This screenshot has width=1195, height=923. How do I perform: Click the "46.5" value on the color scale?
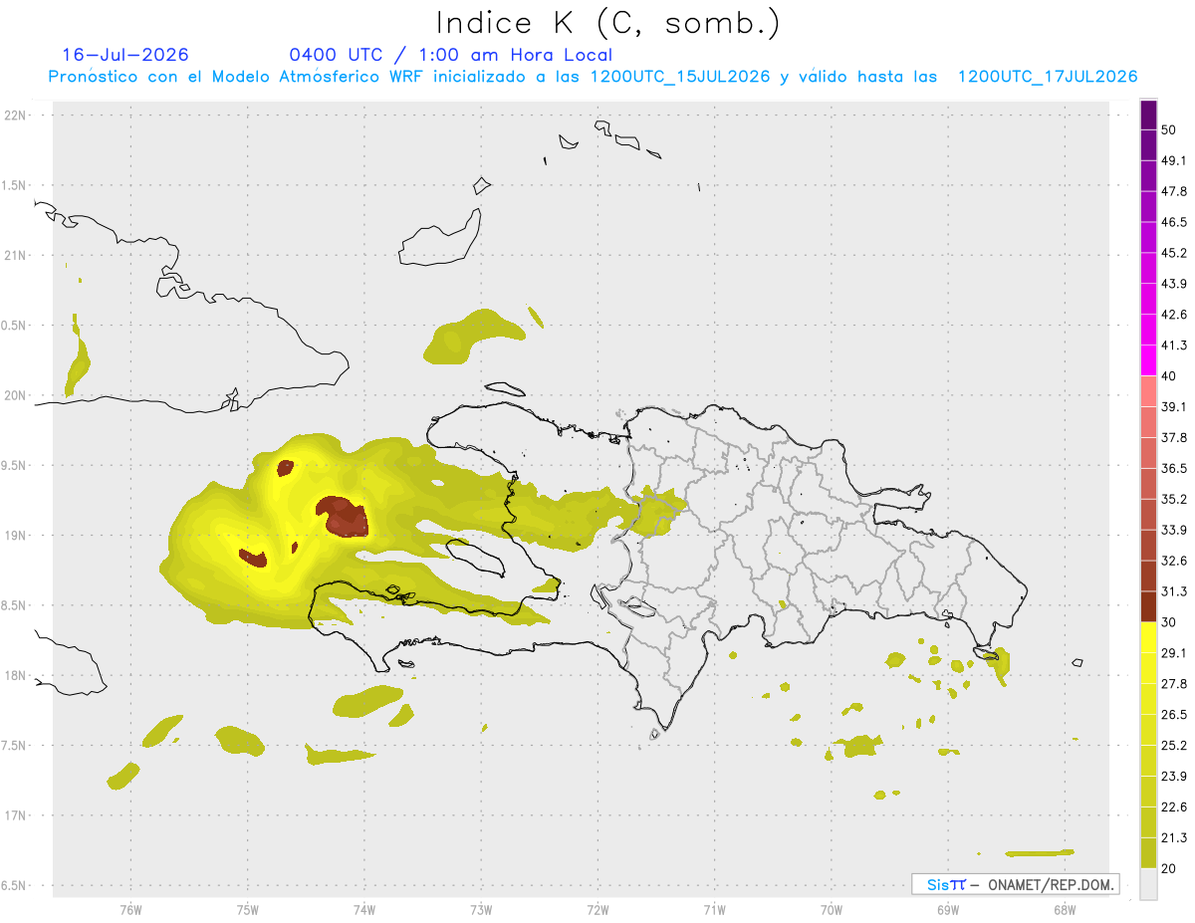point(1175,222)
